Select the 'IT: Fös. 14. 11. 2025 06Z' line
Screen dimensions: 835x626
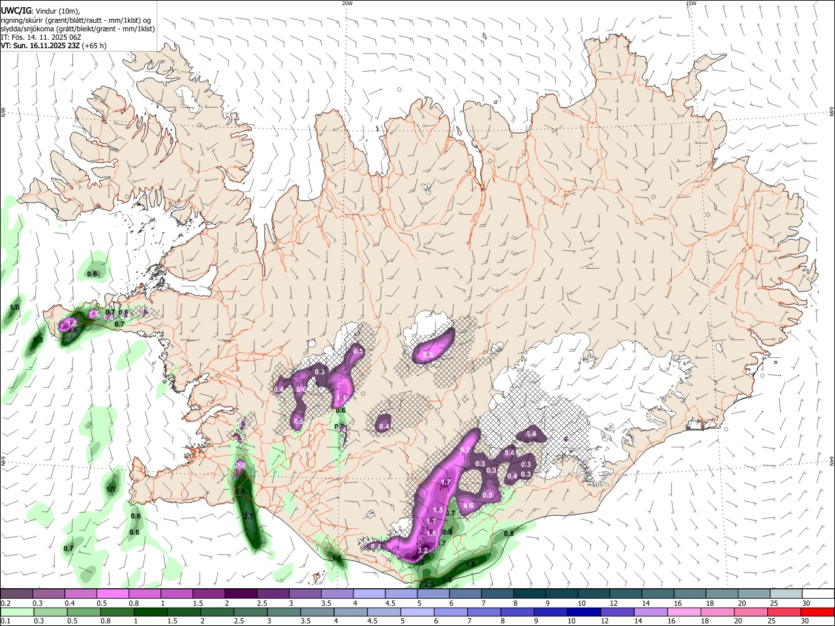tap(42, 37)
